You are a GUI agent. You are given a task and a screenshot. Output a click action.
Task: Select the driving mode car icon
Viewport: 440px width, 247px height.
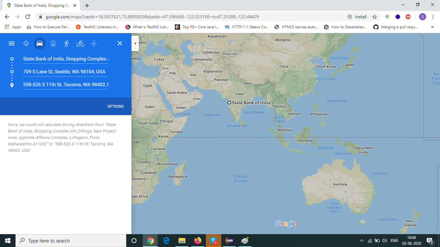coord(40,43)
